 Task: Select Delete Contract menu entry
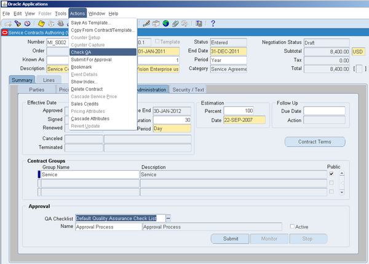point(103,89)
